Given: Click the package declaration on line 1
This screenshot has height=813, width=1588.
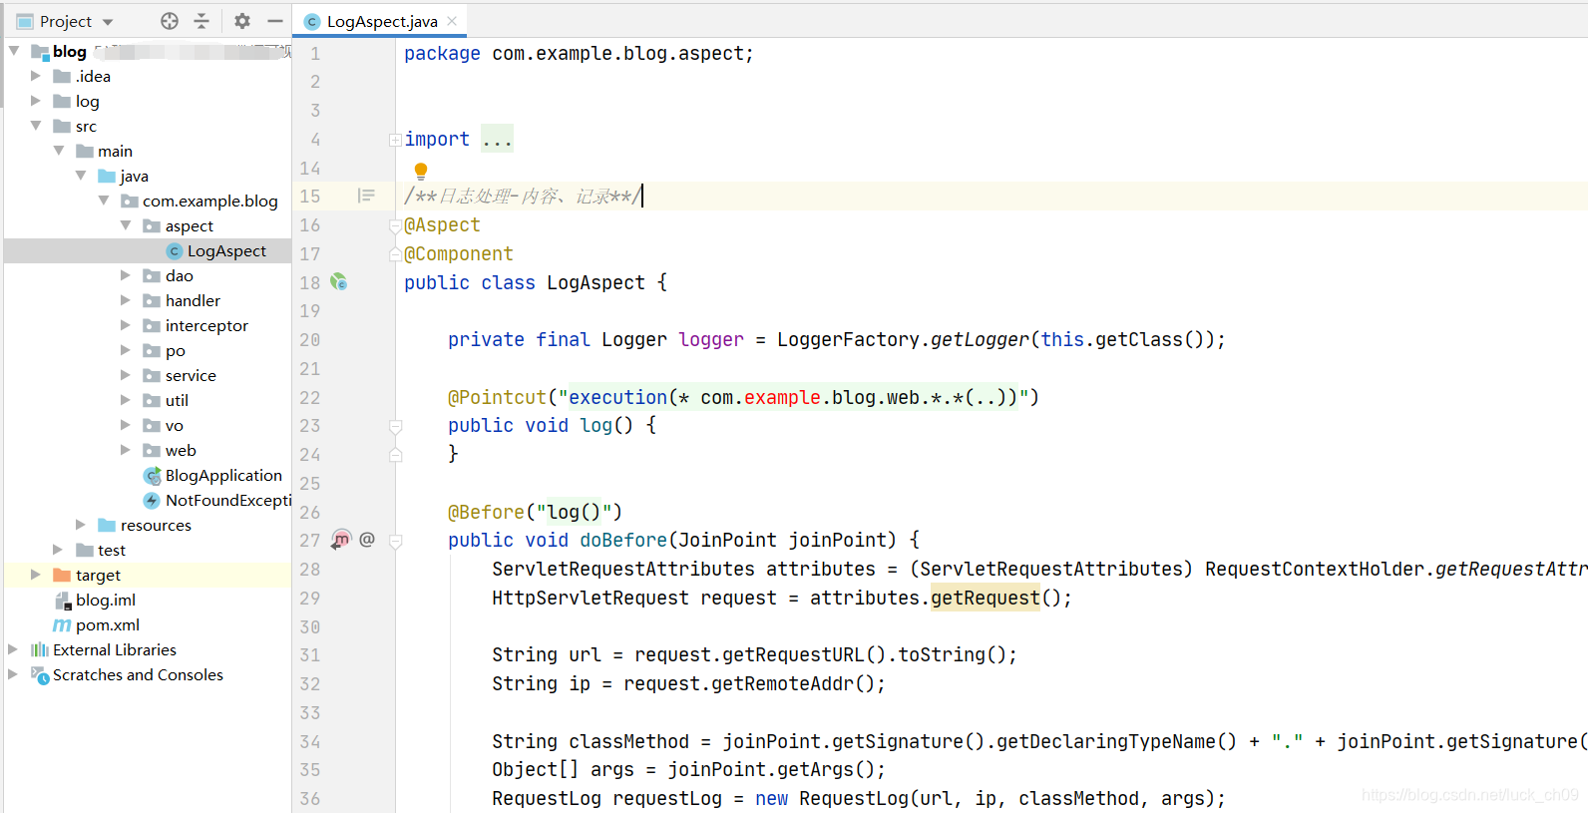Looking at the screenshot, I should click(x=579, y=54).
